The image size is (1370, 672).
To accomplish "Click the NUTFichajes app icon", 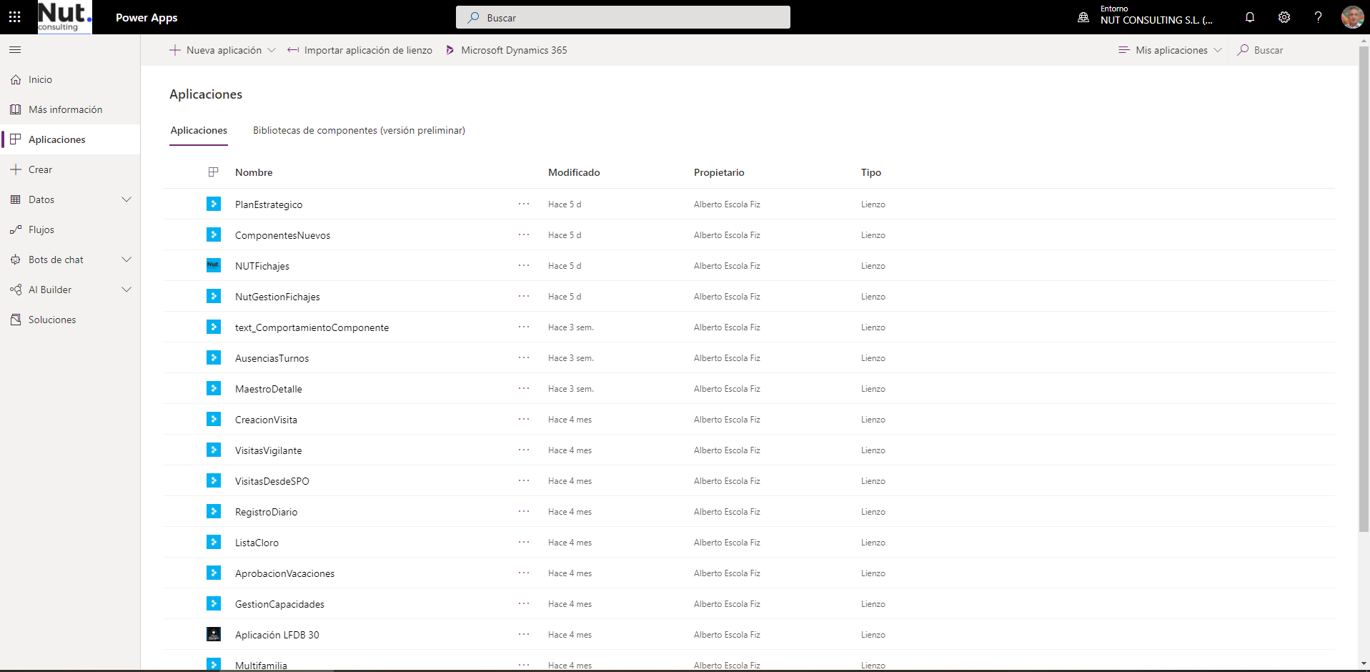I will (214, 265).
